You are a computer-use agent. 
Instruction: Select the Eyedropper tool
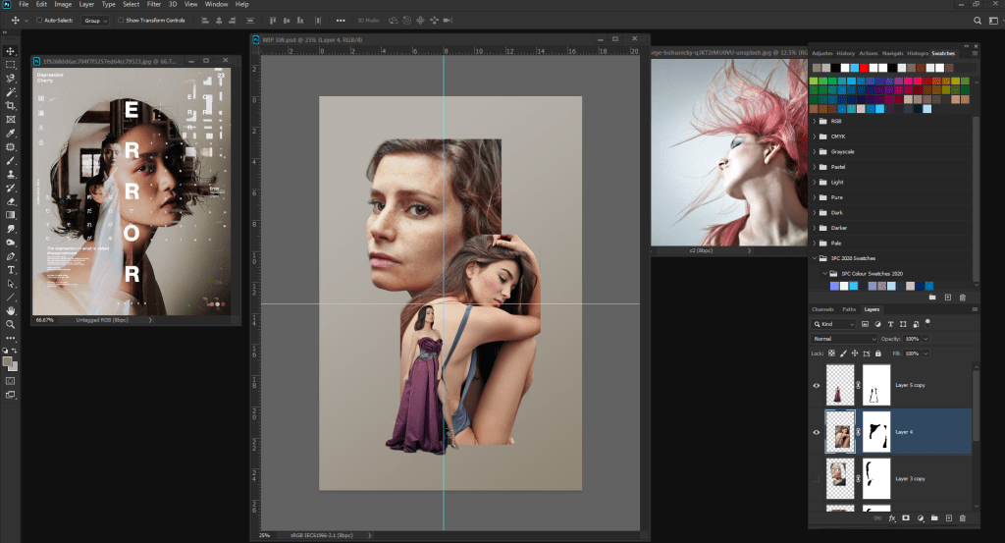(x=11, y=133)
